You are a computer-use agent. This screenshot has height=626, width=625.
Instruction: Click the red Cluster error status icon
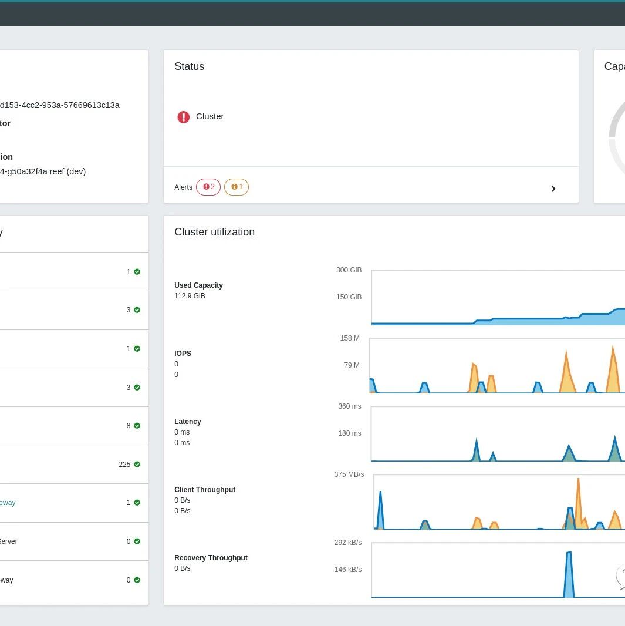pyautogui.click(x=184, y=117)
